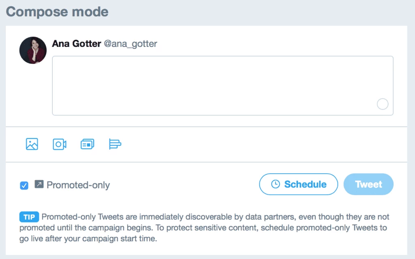Viewport: 415px width, 259px height.
Task: Focus the Tweet compose text box
Action: (x=222, y=86)
